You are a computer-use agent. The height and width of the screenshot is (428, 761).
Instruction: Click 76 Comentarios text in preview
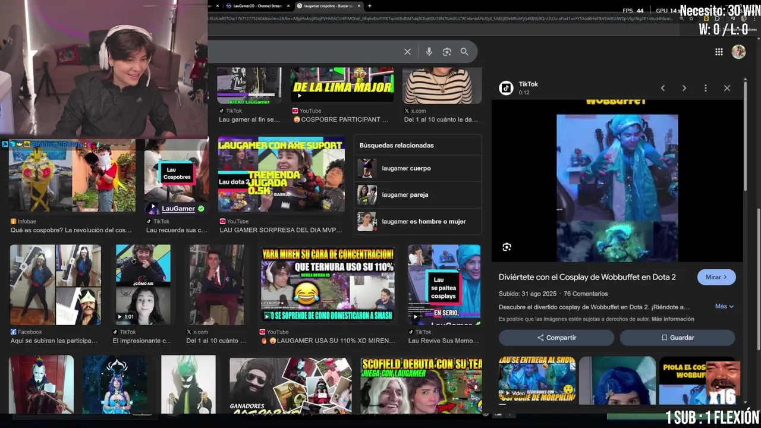(586, 294)
